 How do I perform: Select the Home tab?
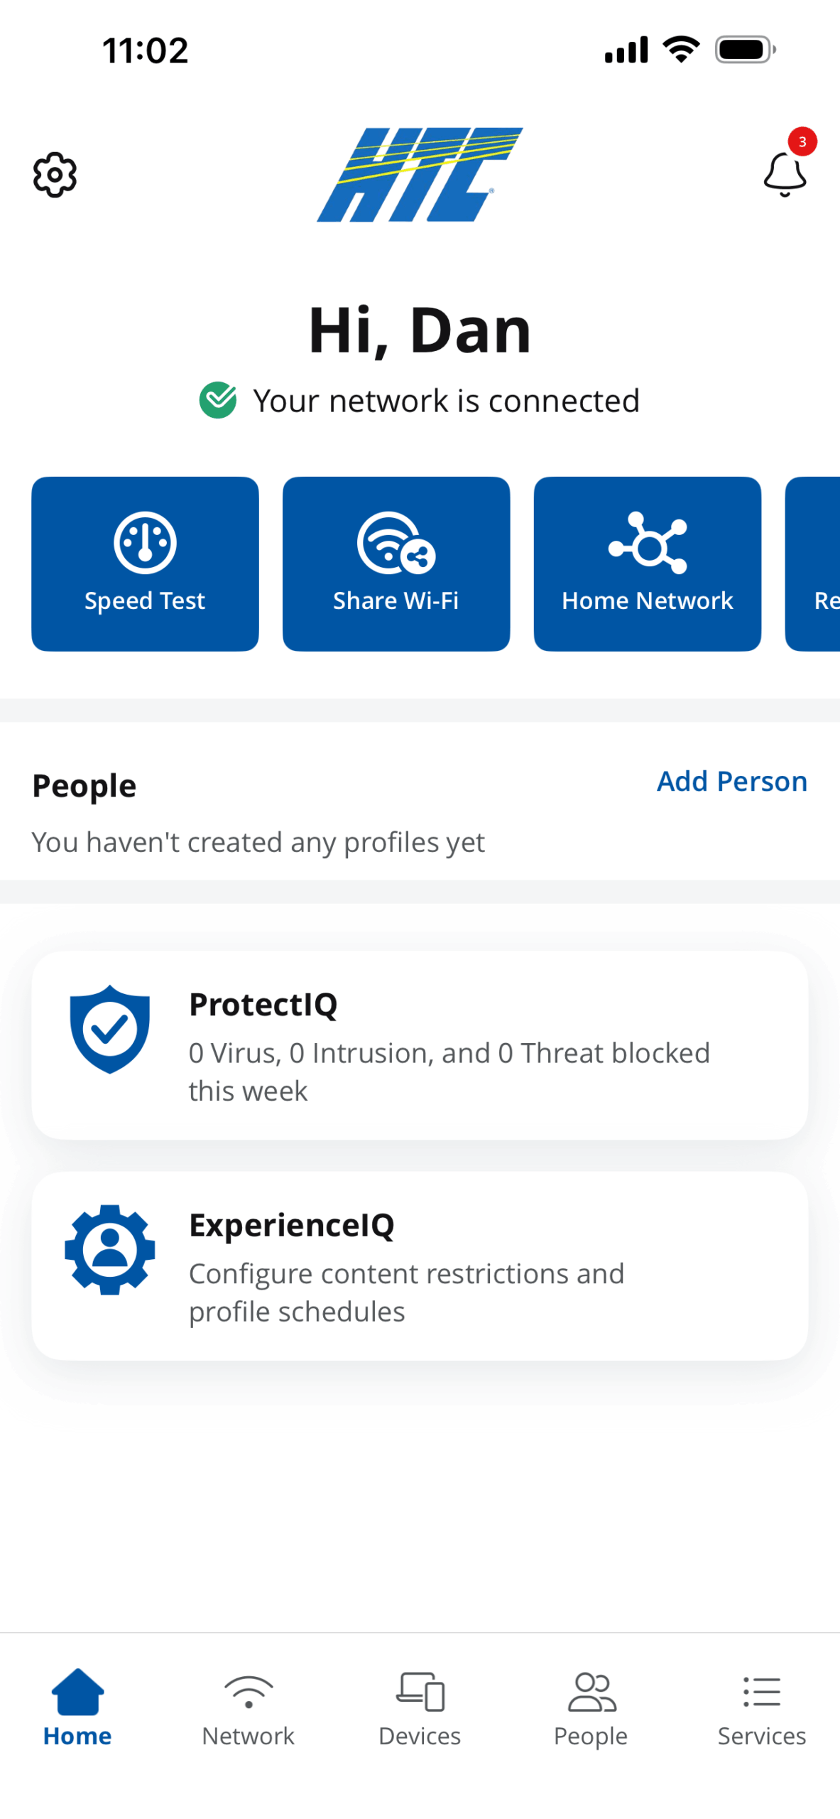point(77,1709)
